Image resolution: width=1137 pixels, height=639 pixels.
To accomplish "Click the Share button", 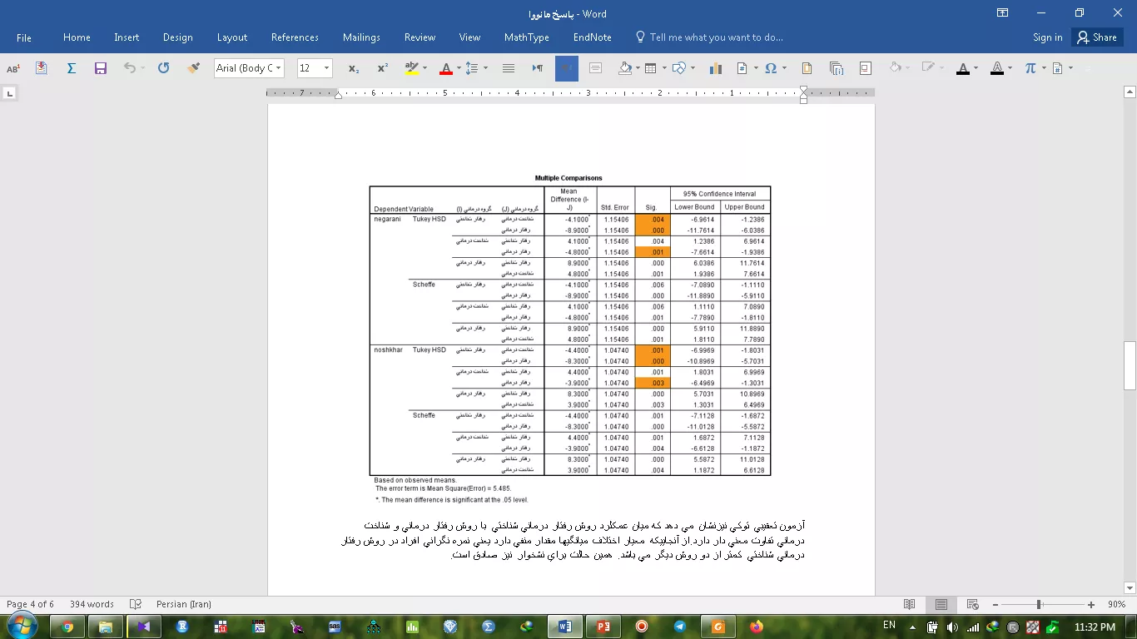I will pyautogui.click(x=1096, y=37).
